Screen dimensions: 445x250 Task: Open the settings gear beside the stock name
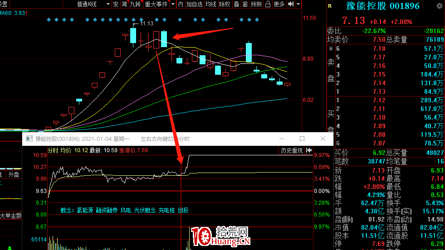[x=439, y=6]
